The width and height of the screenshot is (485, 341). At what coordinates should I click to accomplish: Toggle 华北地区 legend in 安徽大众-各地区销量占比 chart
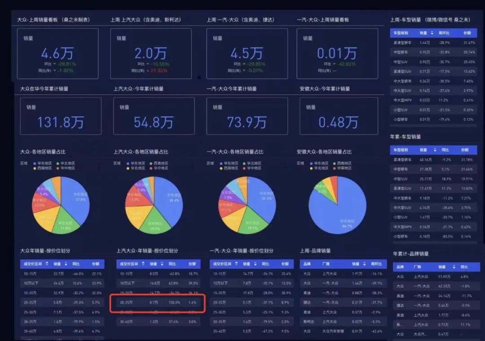pos(319,168)
